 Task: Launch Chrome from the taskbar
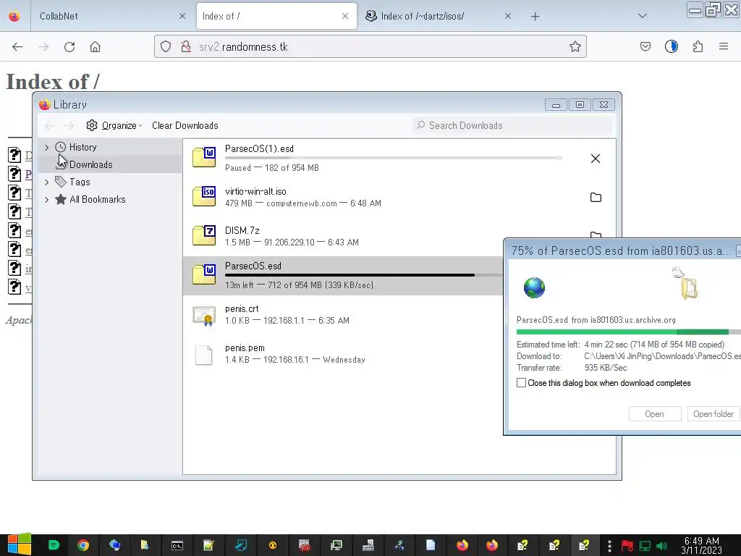point(83,546)
